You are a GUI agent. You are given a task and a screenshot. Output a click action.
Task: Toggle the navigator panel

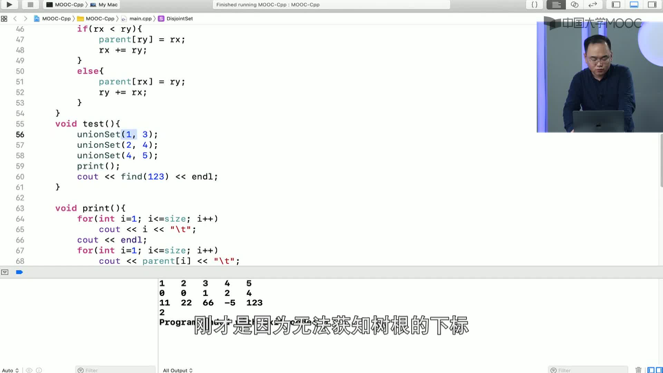(616, 4)
